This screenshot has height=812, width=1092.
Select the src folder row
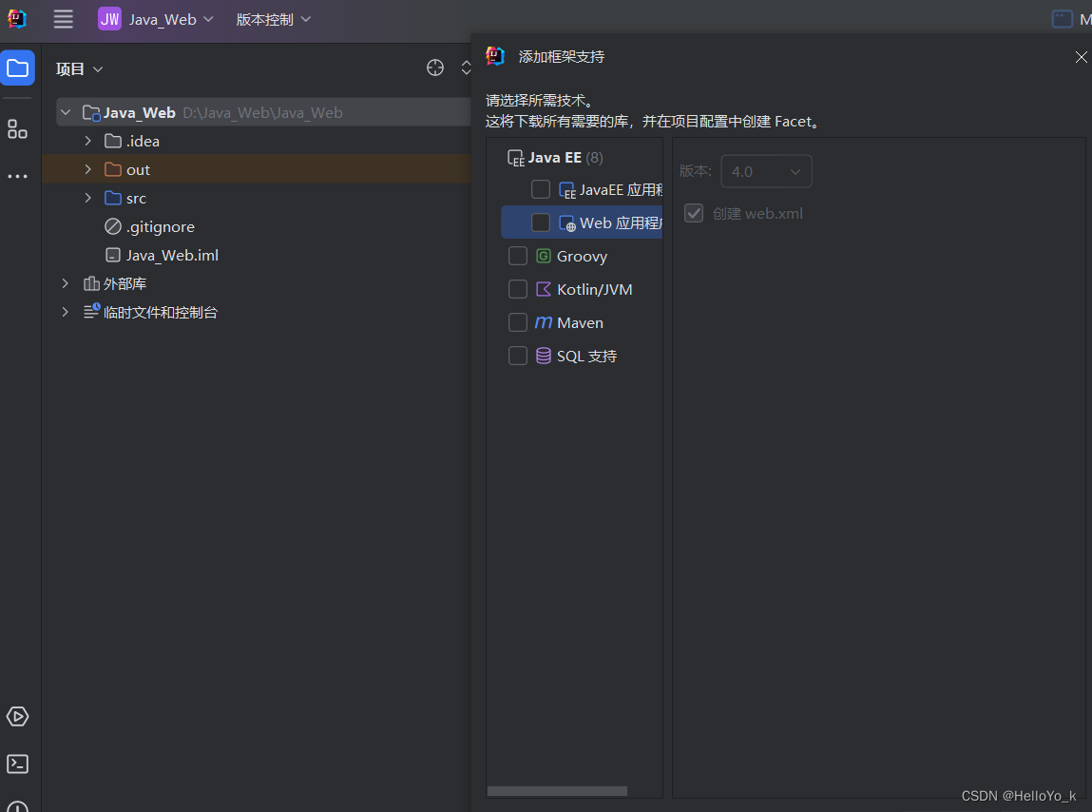coord(257,198)
